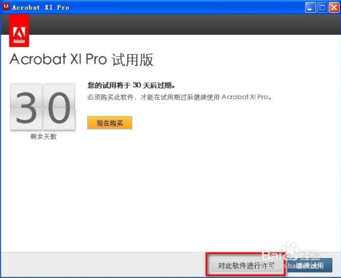Viewport: 341px width, 278px height.
Task: Click the 剩余天数 label
Action: pyautogui.click(x=44, y=137)
